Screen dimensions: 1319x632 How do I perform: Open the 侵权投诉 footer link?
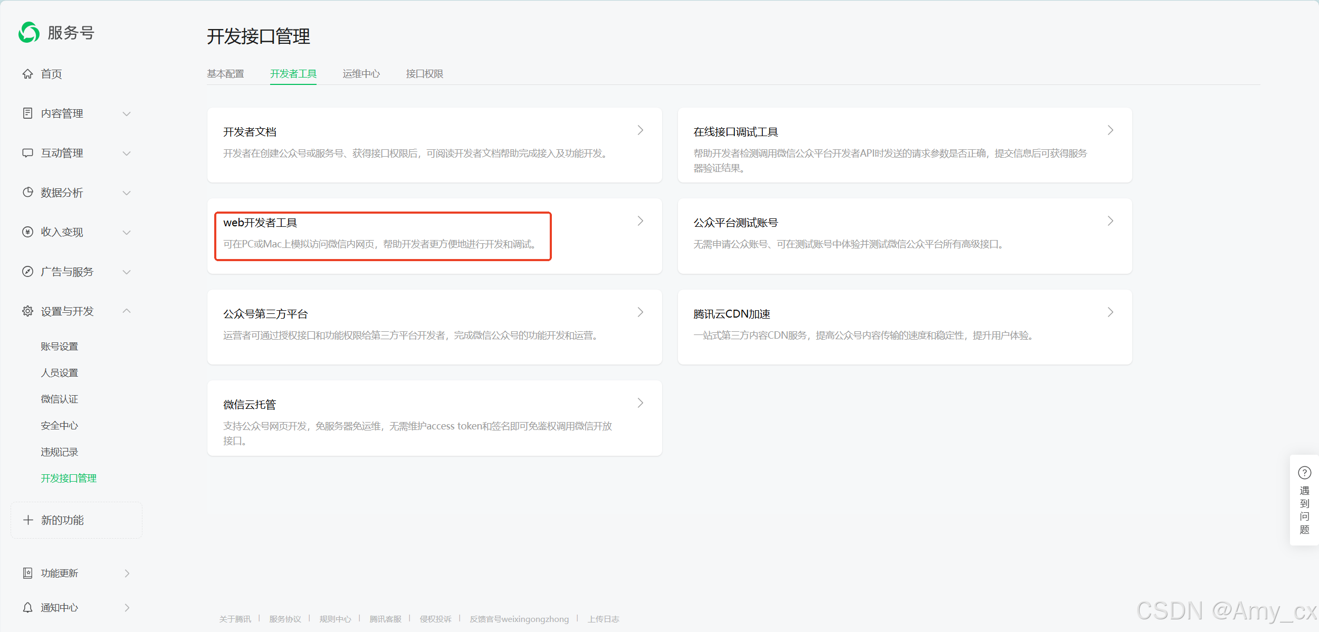point(436,619)
